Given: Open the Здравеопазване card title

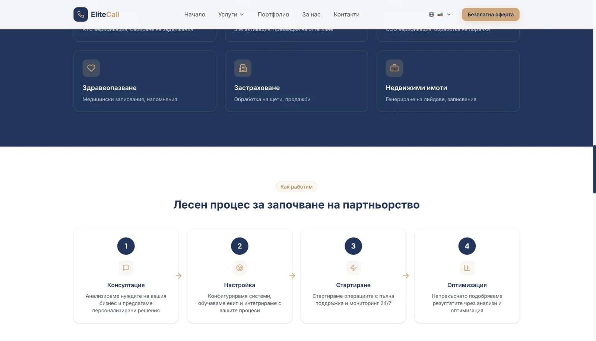Looking at the screenshot, I should [x=110, y=88].
